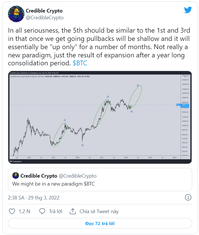Viewport: 199px width, 235px height.
Task: Open quoted tweet "We might be in a new paradigm"
Action: click(x=100, y=180)
